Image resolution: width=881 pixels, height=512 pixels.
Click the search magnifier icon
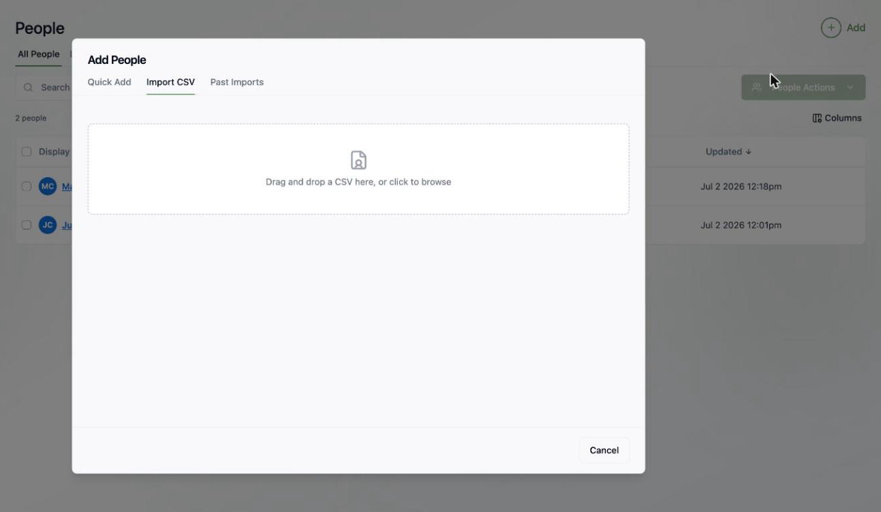(x=29, y=87)
